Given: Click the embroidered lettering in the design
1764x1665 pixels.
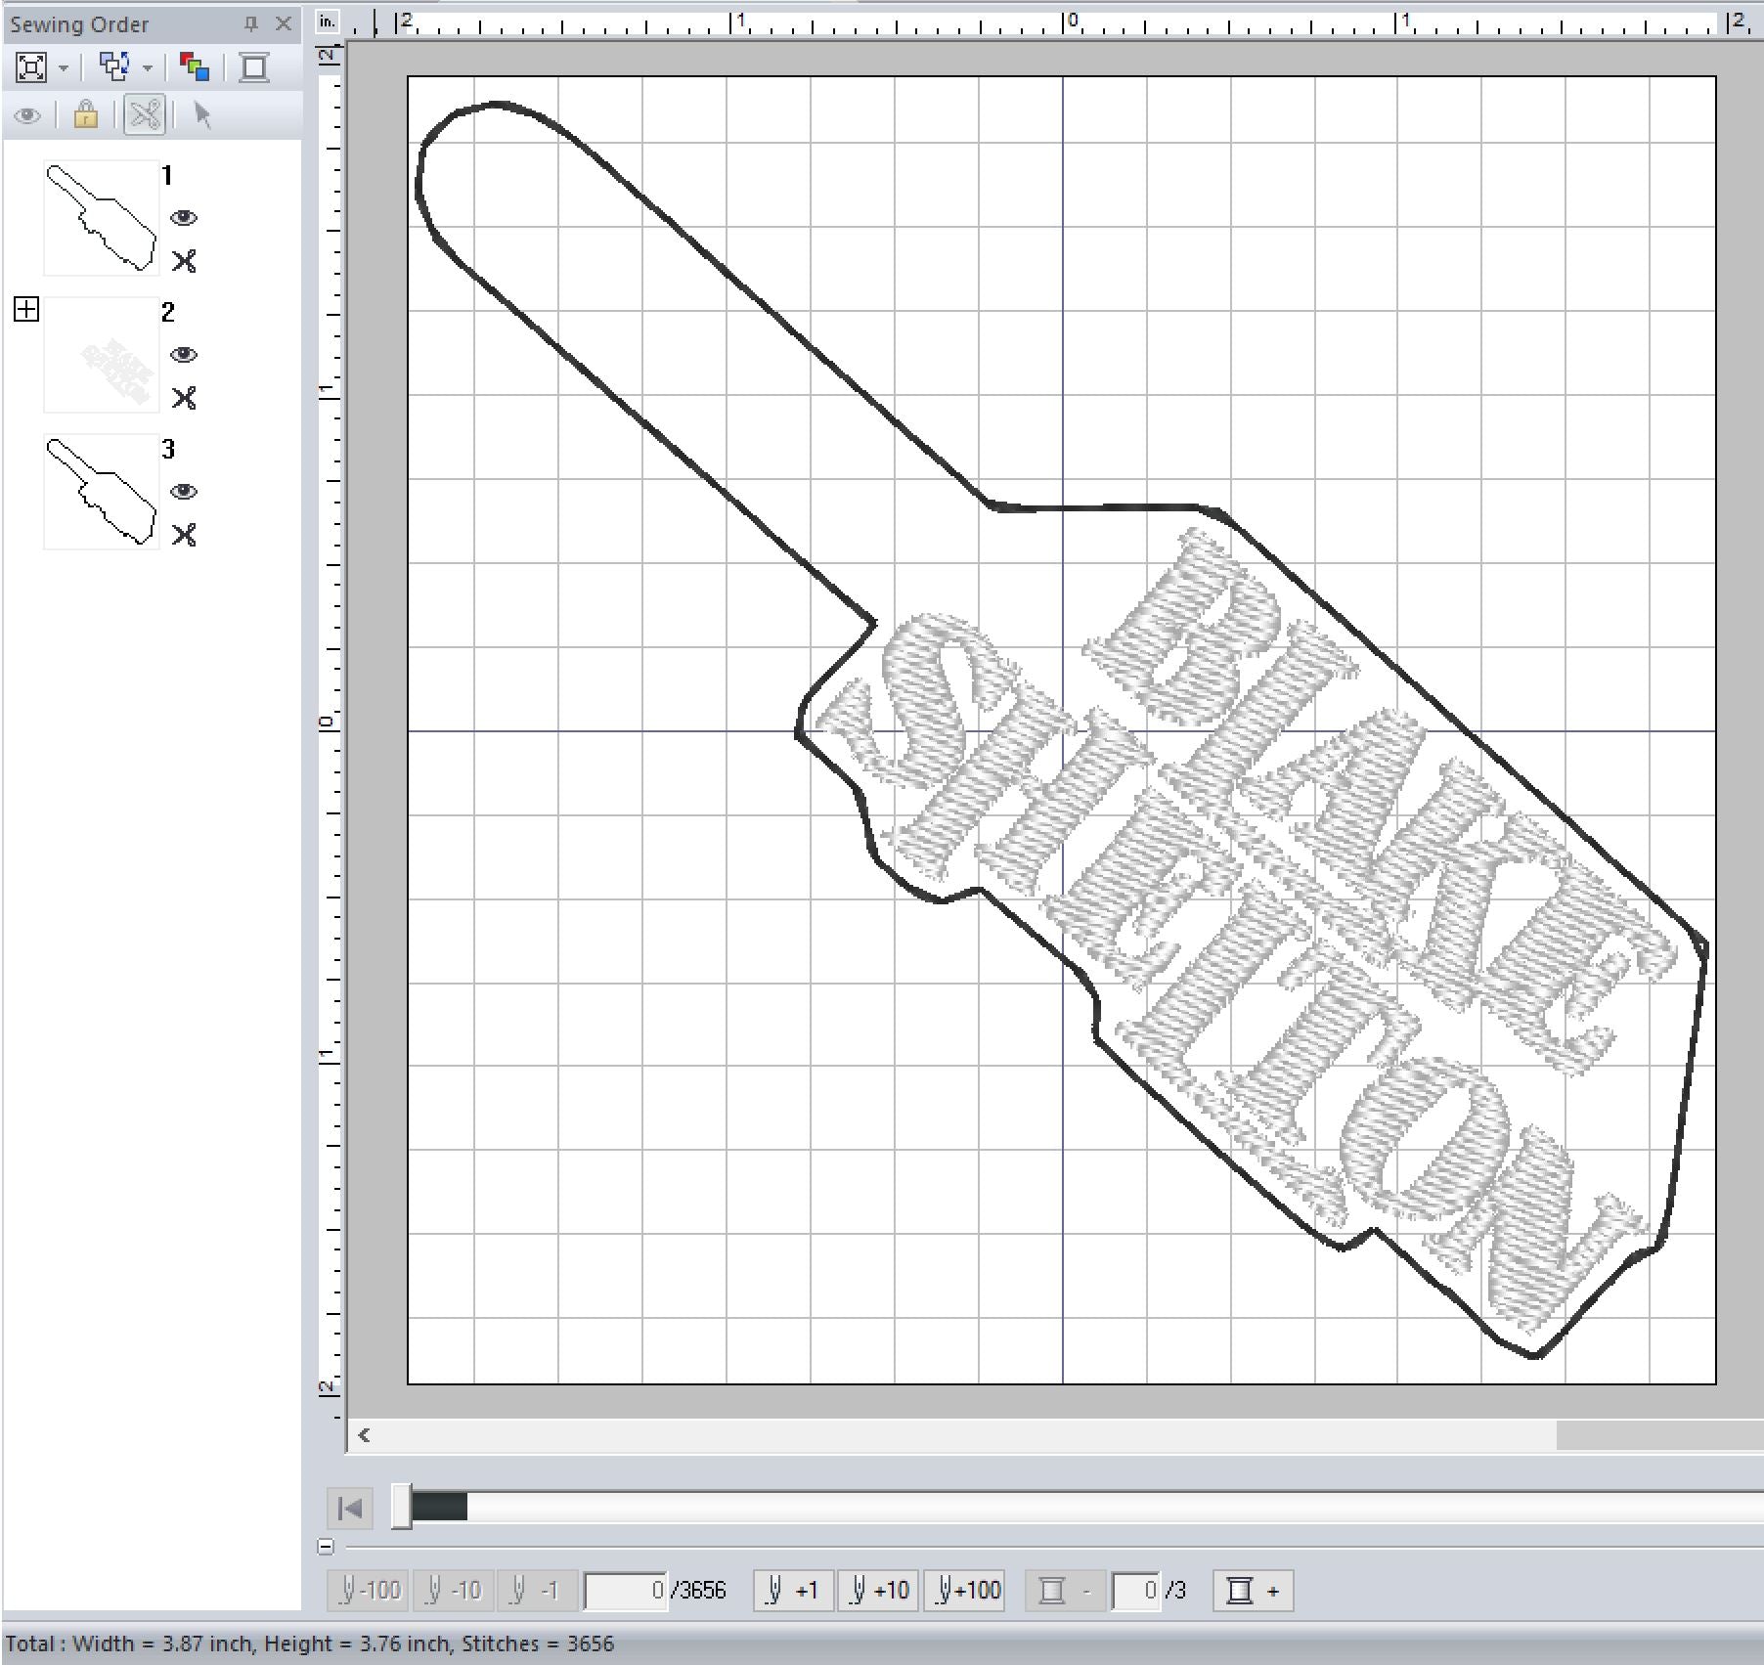Looking at the screenshot, I should [x=1247, y=929].
